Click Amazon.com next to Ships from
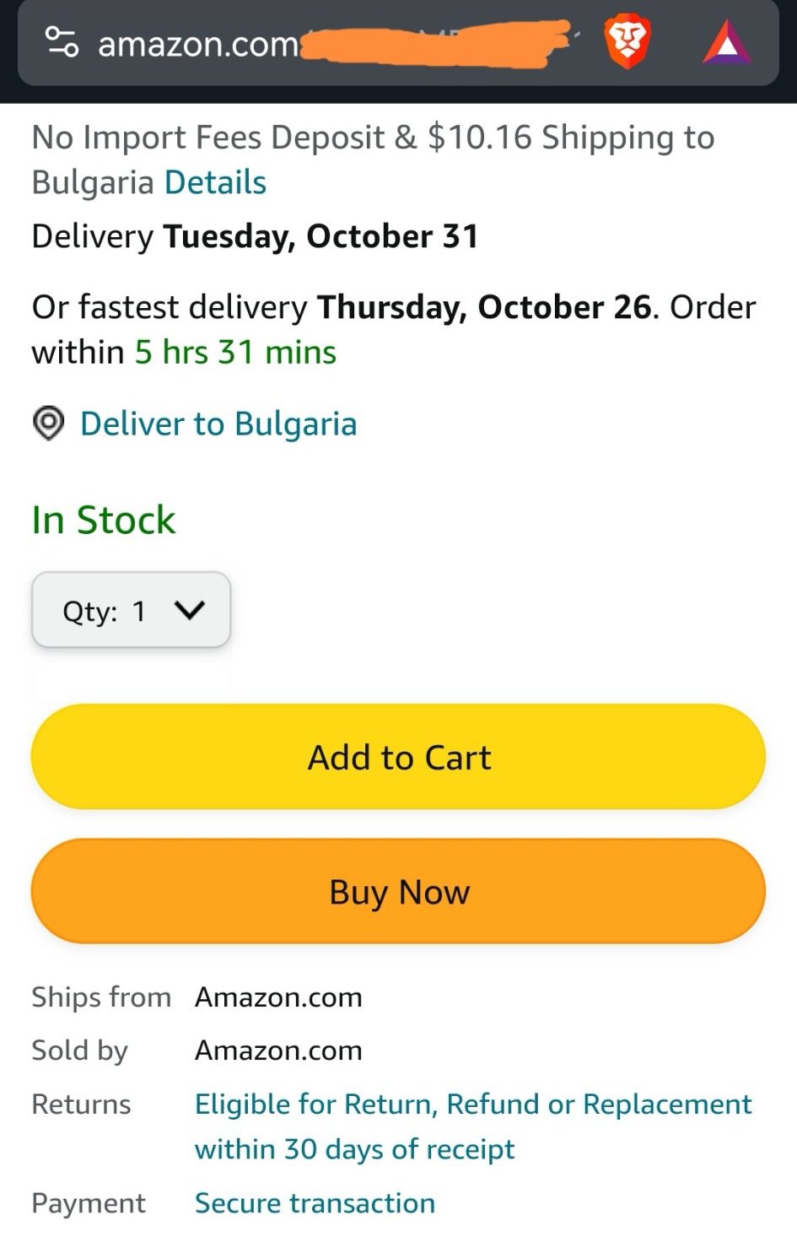This screenshot has height=1242, width=797. click(x=278, y=997)
